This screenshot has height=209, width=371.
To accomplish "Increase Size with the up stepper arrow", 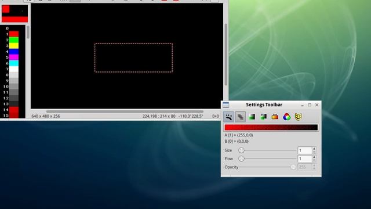I will tap(314, 149).
